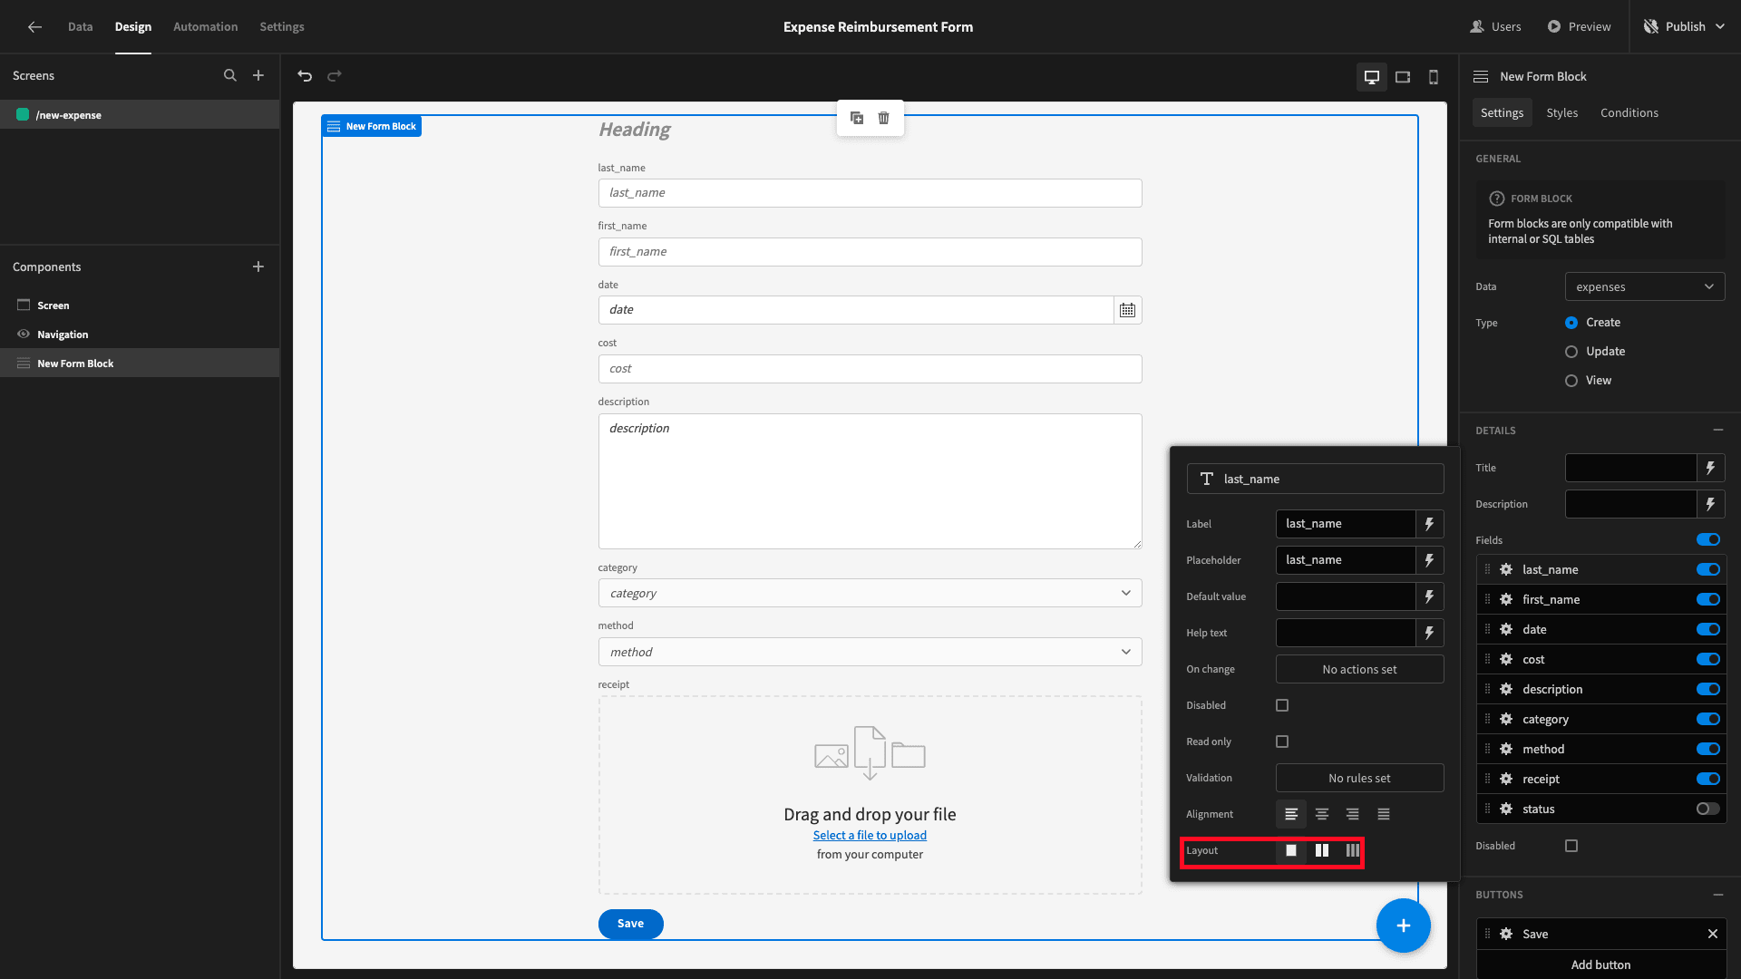Open binding lightning for Title field
The width and height of the screenshot is (1741, 979).
tap(1710, 468)
